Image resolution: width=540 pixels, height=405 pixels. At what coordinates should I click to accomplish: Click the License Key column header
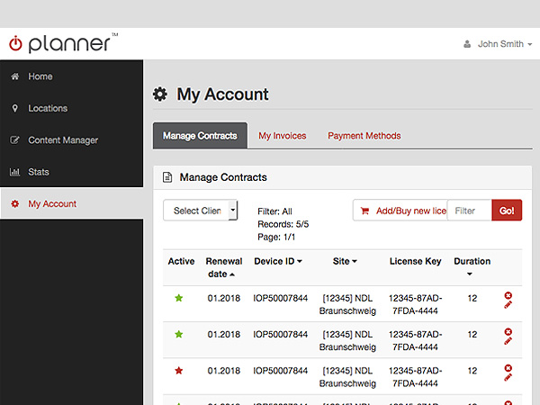[415, 261]
